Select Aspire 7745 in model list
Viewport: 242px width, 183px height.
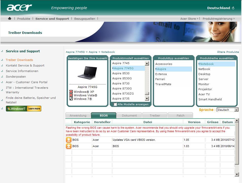tap(121, 63)
